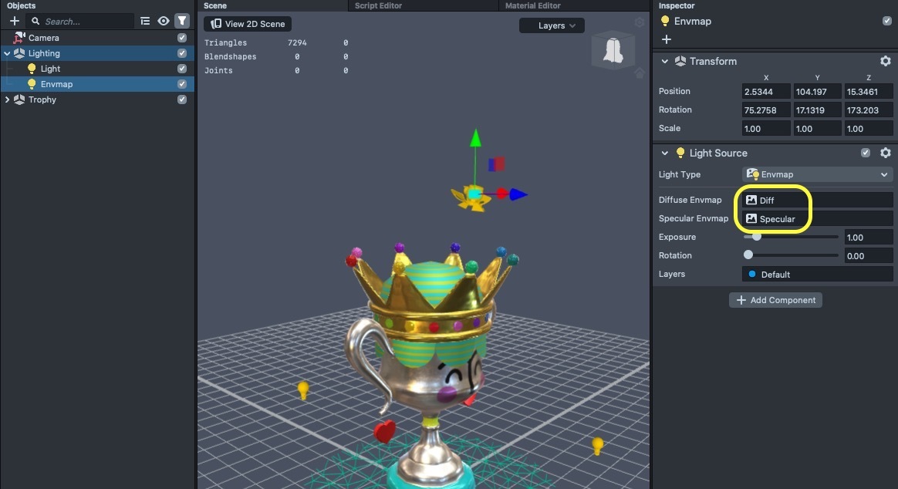
Task: Toggle the eye visibility filter icon
Action: [164, 21]
